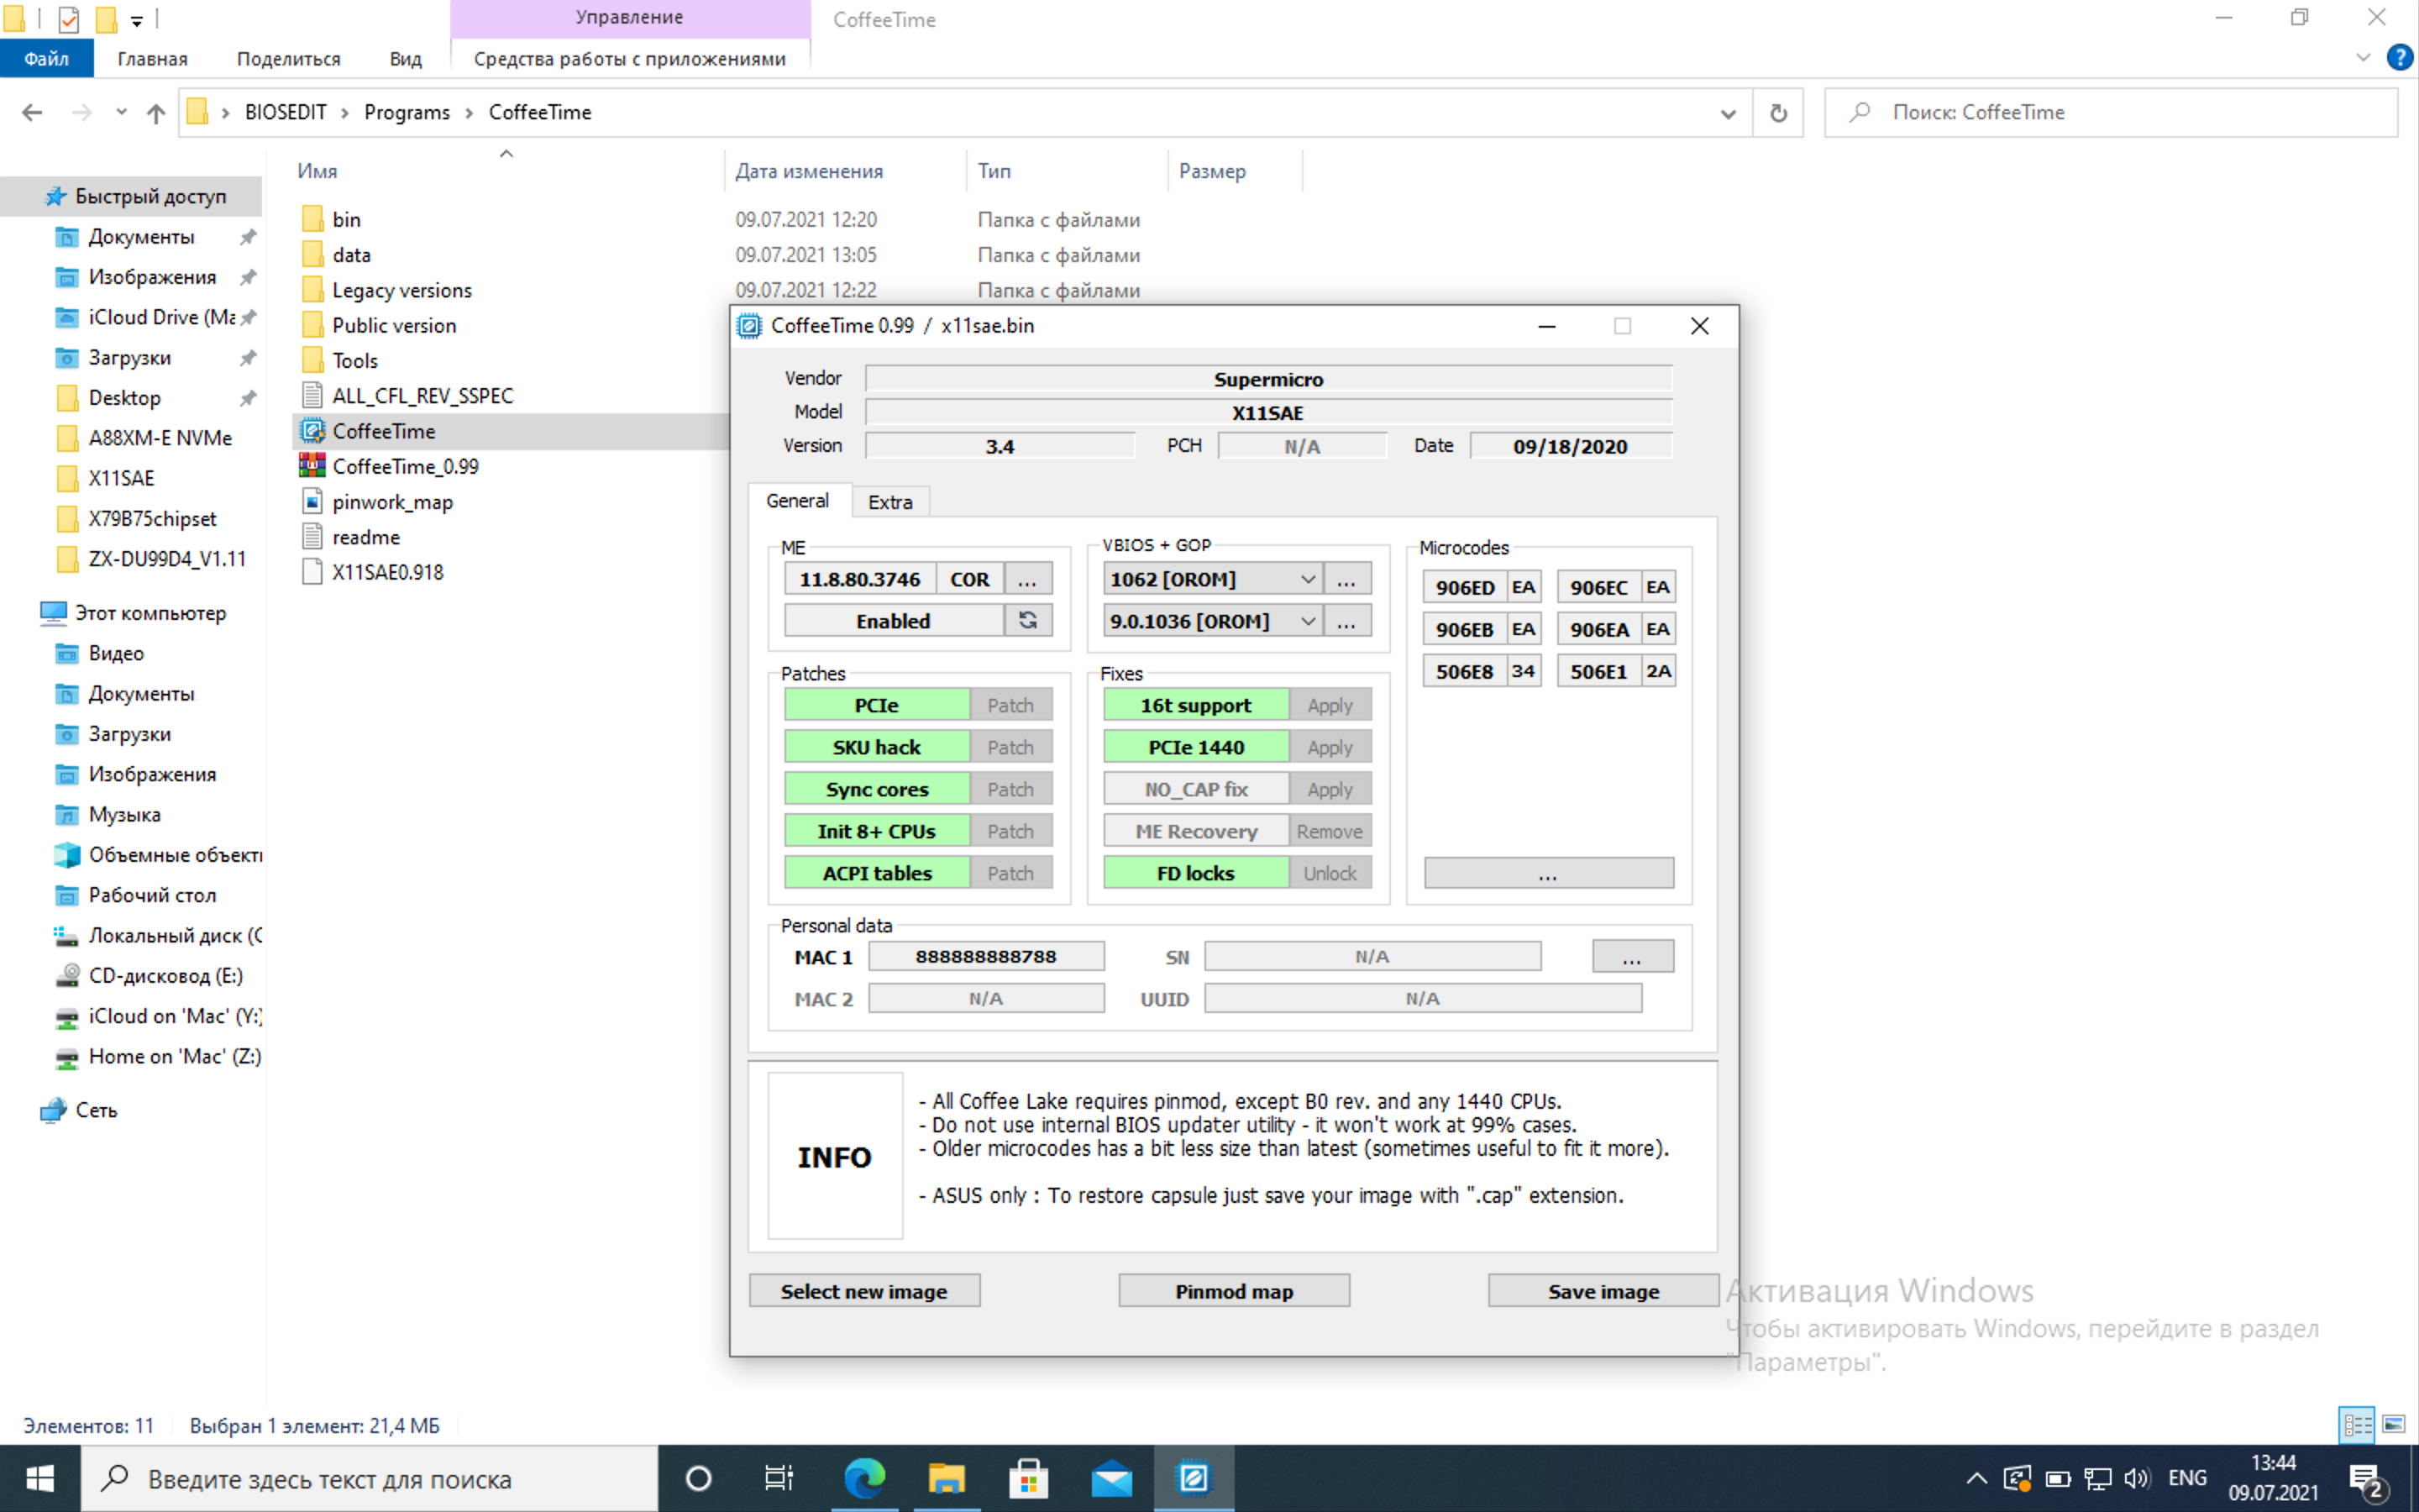
Task: Toggle the green PCIe patch indicator
Action: [x=876, y=705]
